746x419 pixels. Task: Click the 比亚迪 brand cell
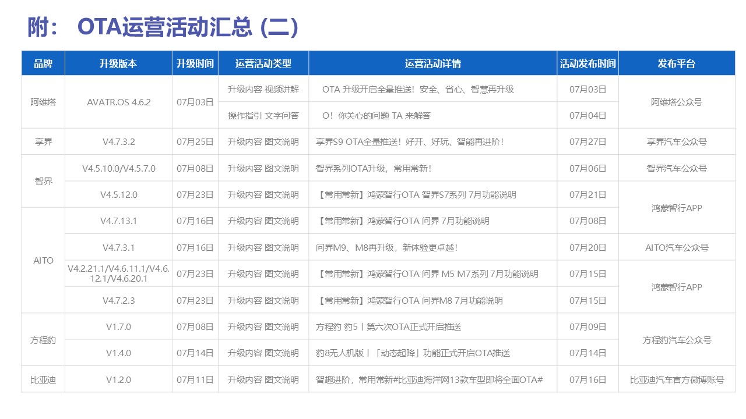(x=43, y=379)
